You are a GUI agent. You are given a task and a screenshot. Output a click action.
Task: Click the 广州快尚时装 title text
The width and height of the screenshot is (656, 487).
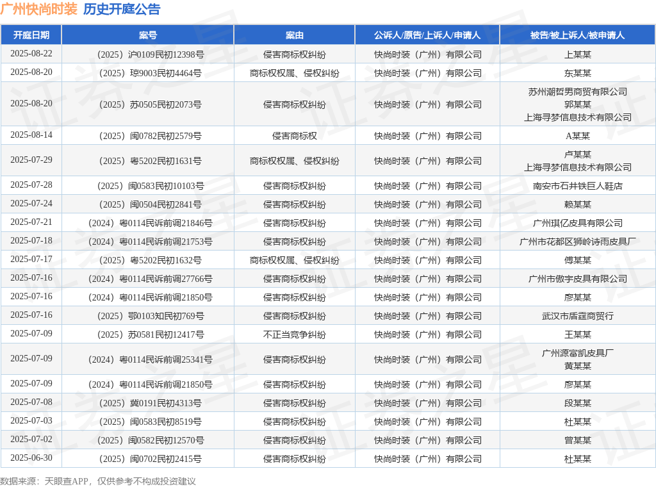tap(39, 9)
